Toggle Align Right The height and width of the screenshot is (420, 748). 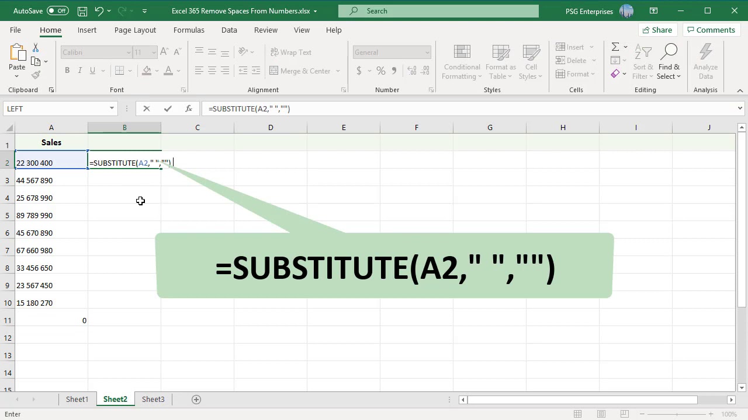(225, 71)
